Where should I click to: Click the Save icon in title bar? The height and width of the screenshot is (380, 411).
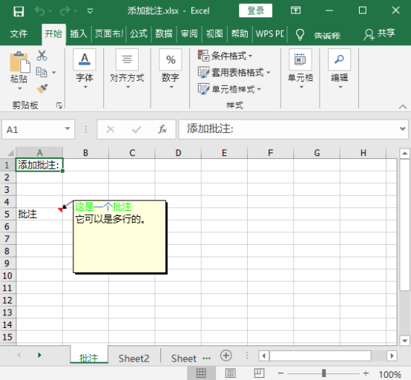19,11
